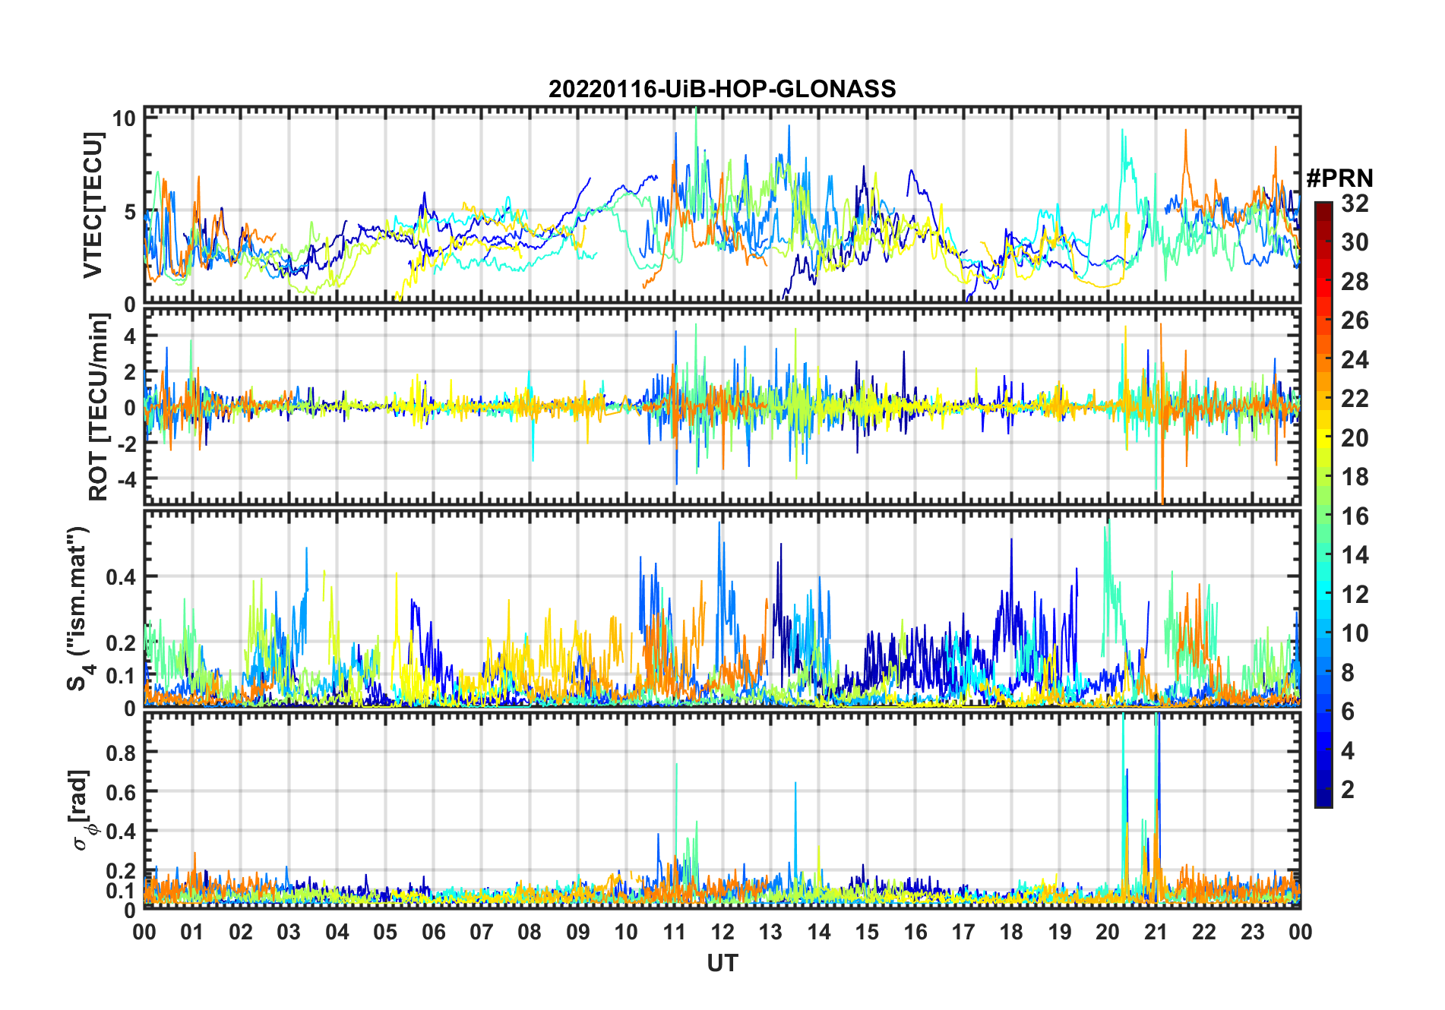Click ROT axis tick label "4"
Viewport: 1445px width, 1010px height.
pyautogui.click(x=130, y=336)
